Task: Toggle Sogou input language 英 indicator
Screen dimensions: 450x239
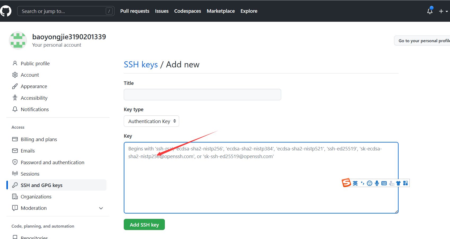Action: pos(355,183)
